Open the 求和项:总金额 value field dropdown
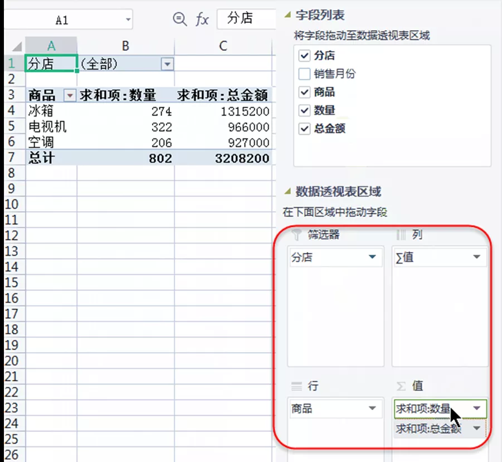The image size is (502, 462). pos(477,428)
